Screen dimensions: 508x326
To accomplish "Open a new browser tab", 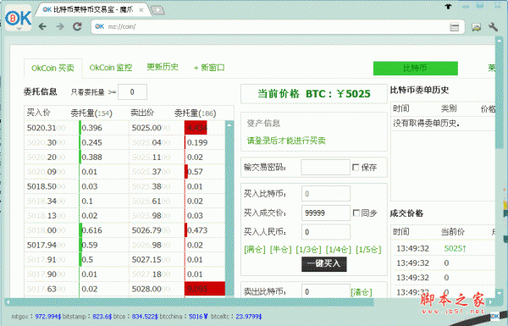I will (x=157, y=10).
